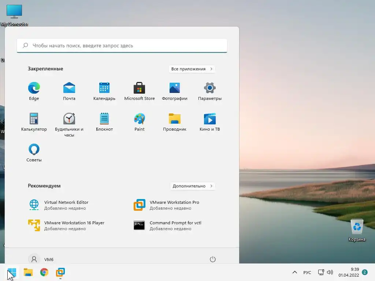The height and width of the screenshot is (281, 375).
Task: Open recommended VMware Workstation Pro
Action: coord(167,205)
